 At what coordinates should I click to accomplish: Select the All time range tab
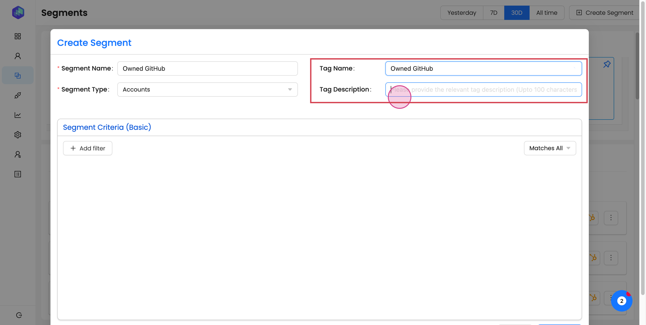click(546, 13)
